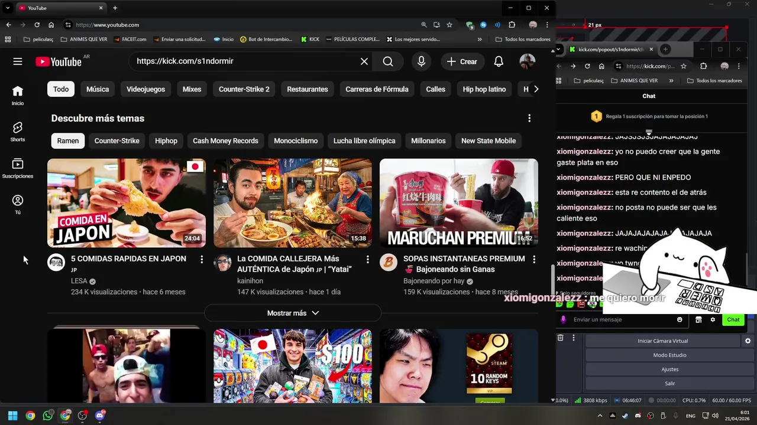Select the Millonarios topic chip
The image size is (757, 425).
coord(428,140)
